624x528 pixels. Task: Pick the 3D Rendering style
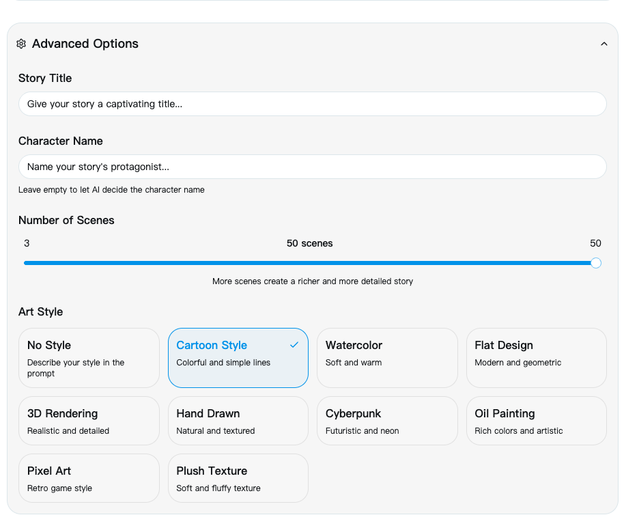(89, 421)
